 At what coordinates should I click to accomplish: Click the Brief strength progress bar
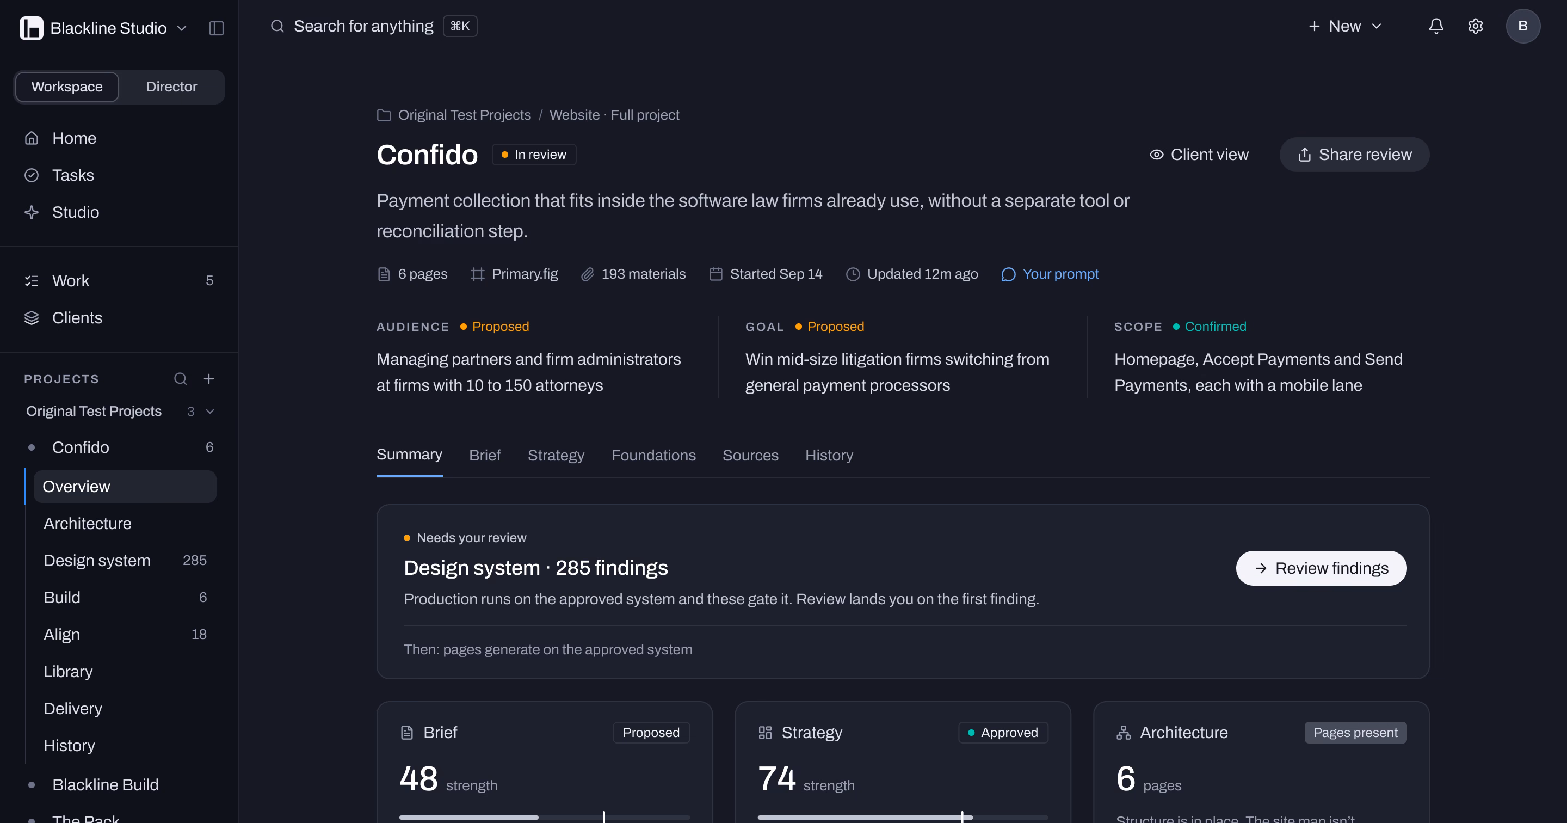tap(545, 818)
